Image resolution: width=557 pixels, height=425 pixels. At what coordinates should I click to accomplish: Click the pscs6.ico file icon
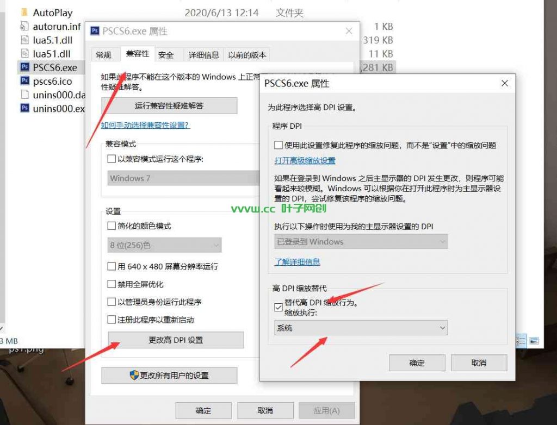[x=24, y=80]
